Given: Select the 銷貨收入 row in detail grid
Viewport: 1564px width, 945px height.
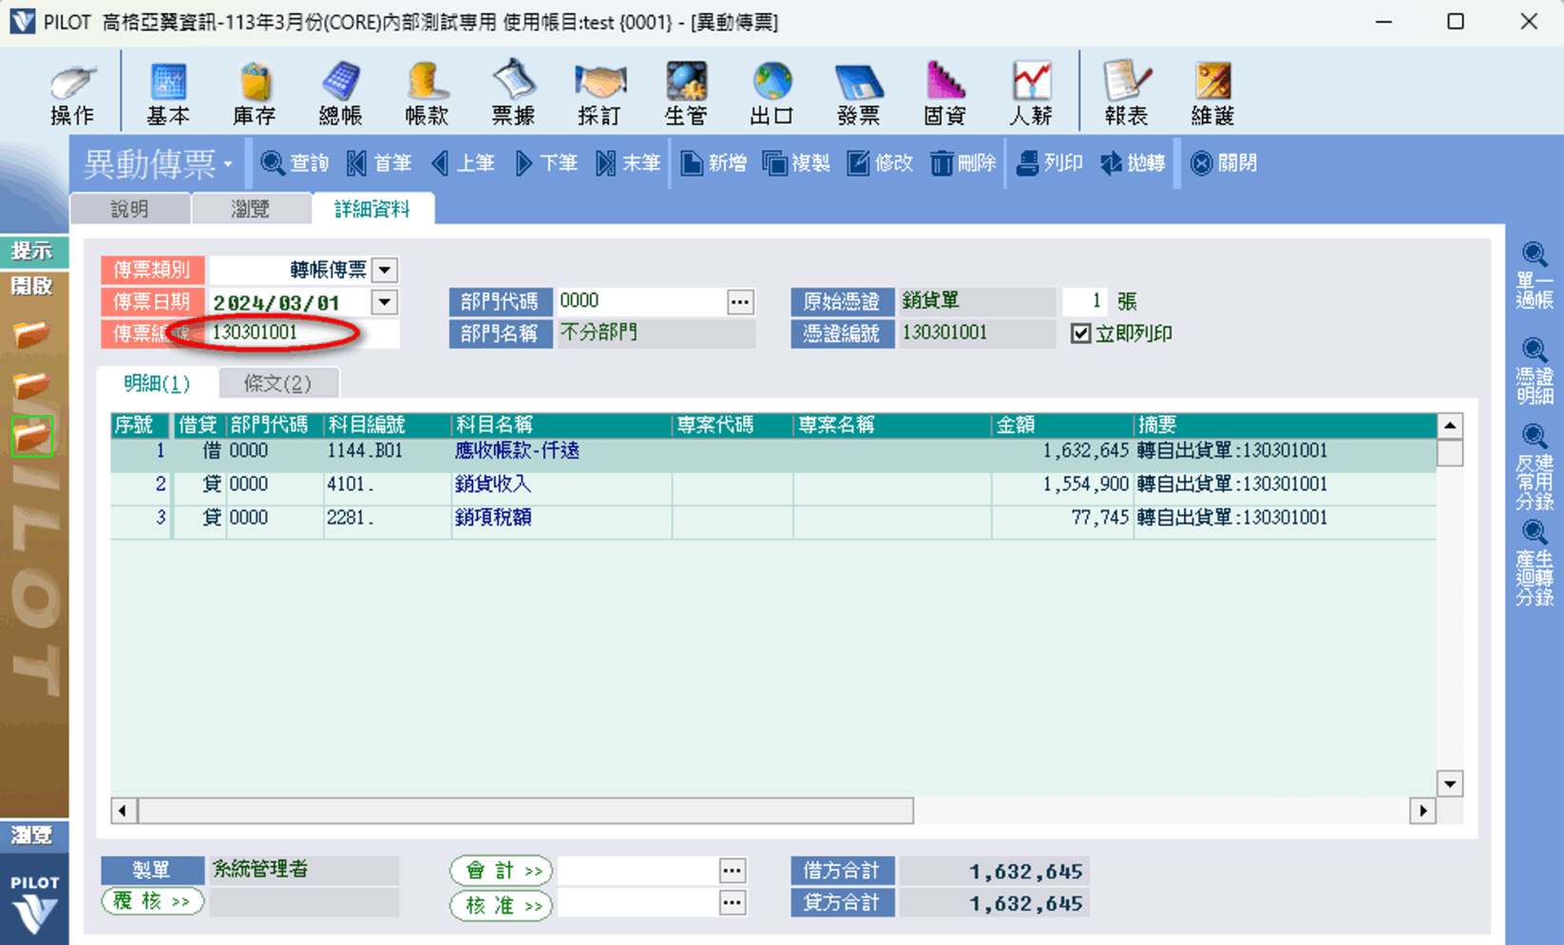Looking at the screenshot, I should (492, 484).
